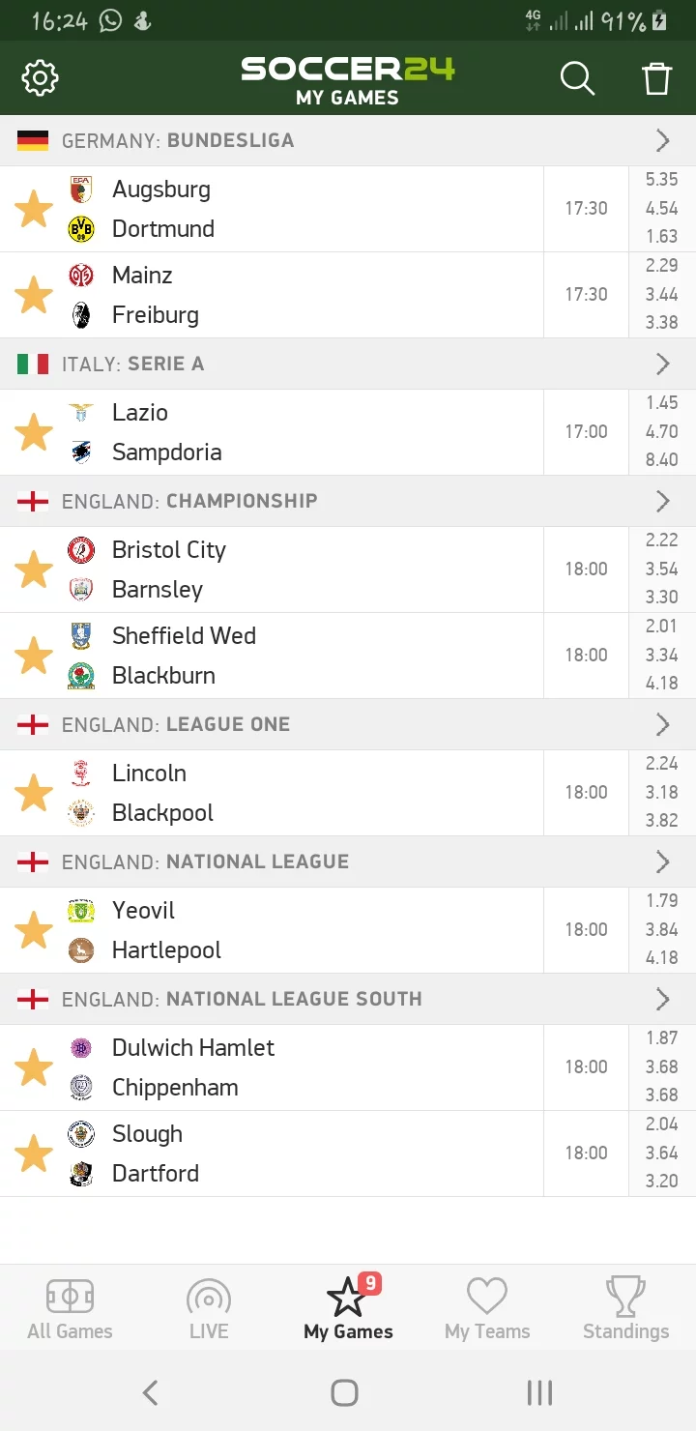Select the My Games tab
This screenshot has width=696, height=1431.
click(348, 1308)
